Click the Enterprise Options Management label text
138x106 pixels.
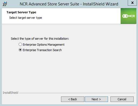43,45
